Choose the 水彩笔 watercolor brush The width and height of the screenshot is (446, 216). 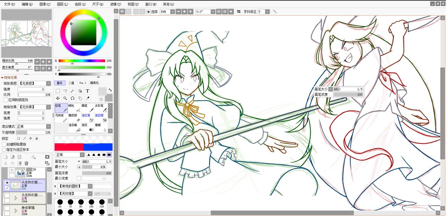[101, 108]
